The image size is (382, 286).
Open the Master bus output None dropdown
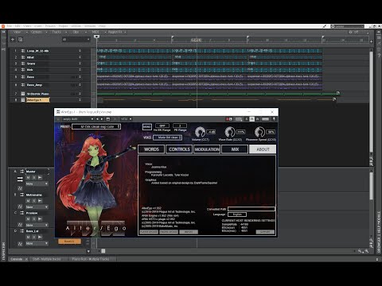(x=37, y=184)
